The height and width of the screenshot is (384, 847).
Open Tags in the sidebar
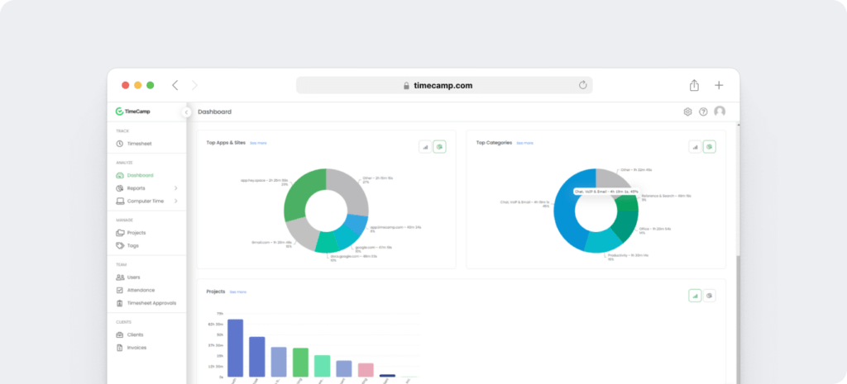click(127, 245)
